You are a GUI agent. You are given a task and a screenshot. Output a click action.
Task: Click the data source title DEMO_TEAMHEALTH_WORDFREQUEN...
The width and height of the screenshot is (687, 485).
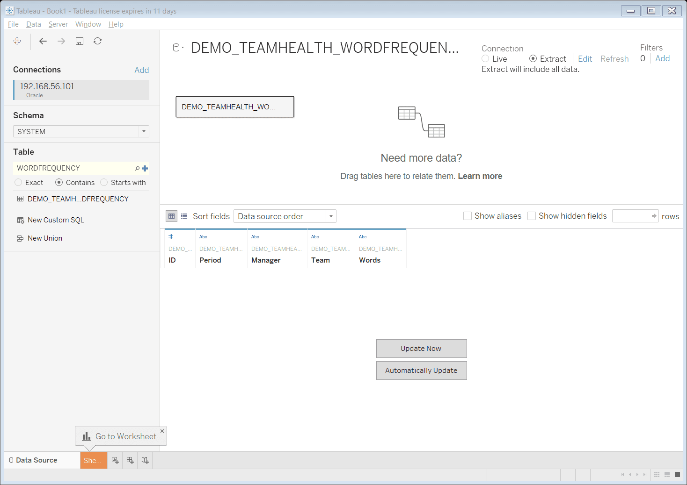pyautogui.click(x=325, y=48)
